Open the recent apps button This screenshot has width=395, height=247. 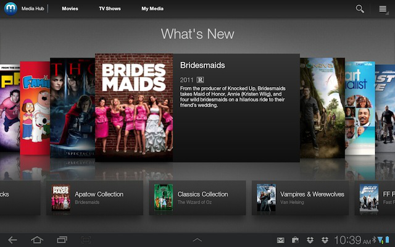[x=62, y=240]
